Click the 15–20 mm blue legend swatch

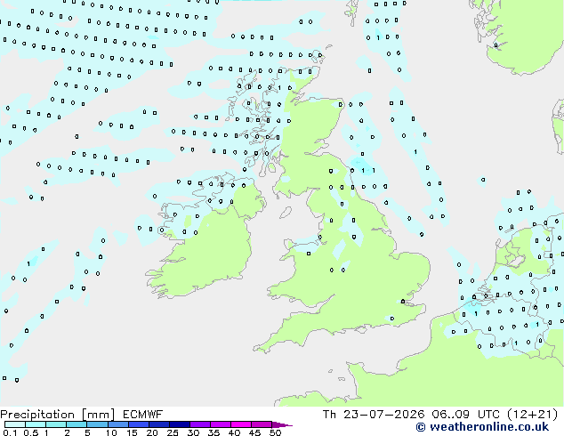(138, 424)
